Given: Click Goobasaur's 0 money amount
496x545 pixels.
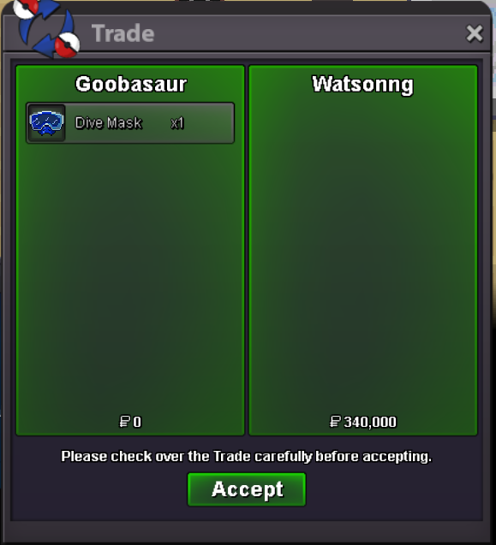Looking at the screenshot, I should pyautogui.click(x=137, y=422).
